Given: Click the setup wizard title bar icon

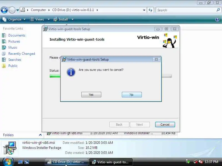Looking at the screenshot, I should (x=45, y=29).
